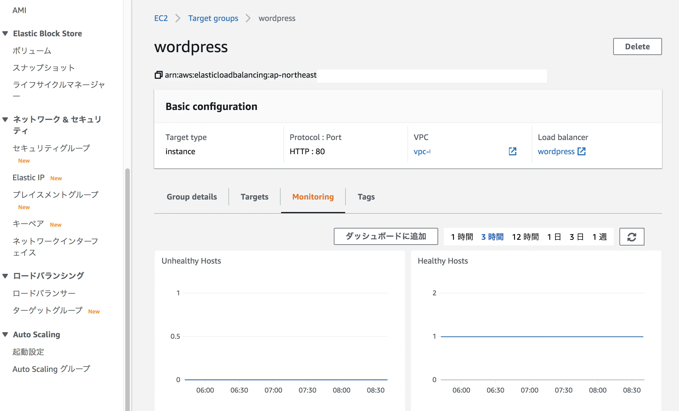679x411 pixels.
Task: Click the sidebar vertical scrollbar
Action: pyautogui.click(x=128, y=289)
